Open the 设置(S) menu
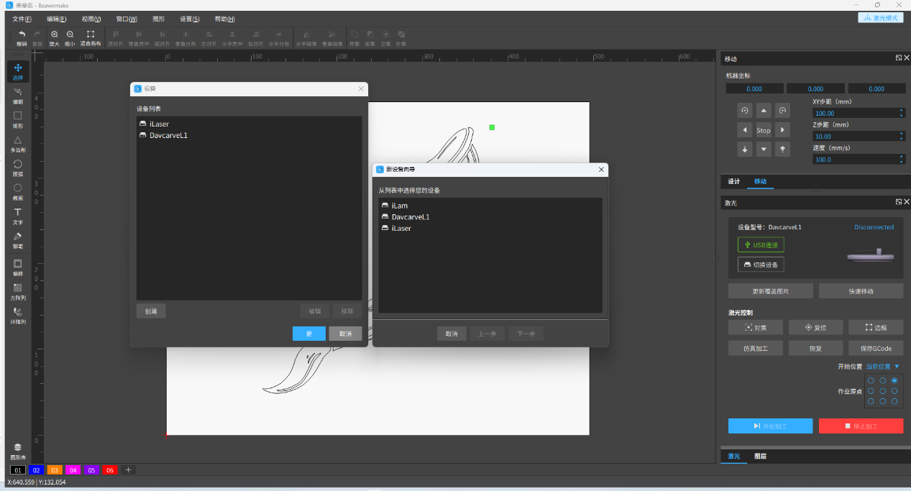This screenshot has height=491, width=911. click(190, 19)
